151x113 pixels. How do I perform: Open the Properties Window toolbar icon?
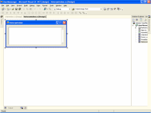(108, 9)
